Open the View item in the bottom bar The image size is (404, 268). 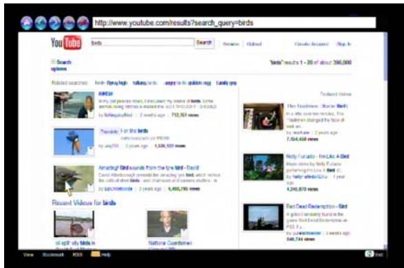click(x=28, y=255)
